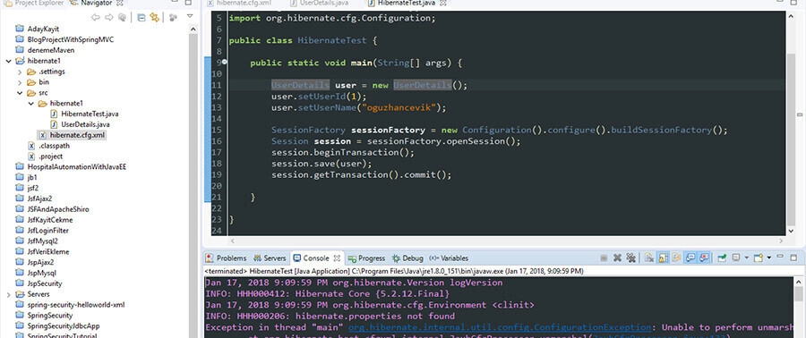
Task: Switch to hibernate.cfg.xml editor tab
Action: coord(239,3)
